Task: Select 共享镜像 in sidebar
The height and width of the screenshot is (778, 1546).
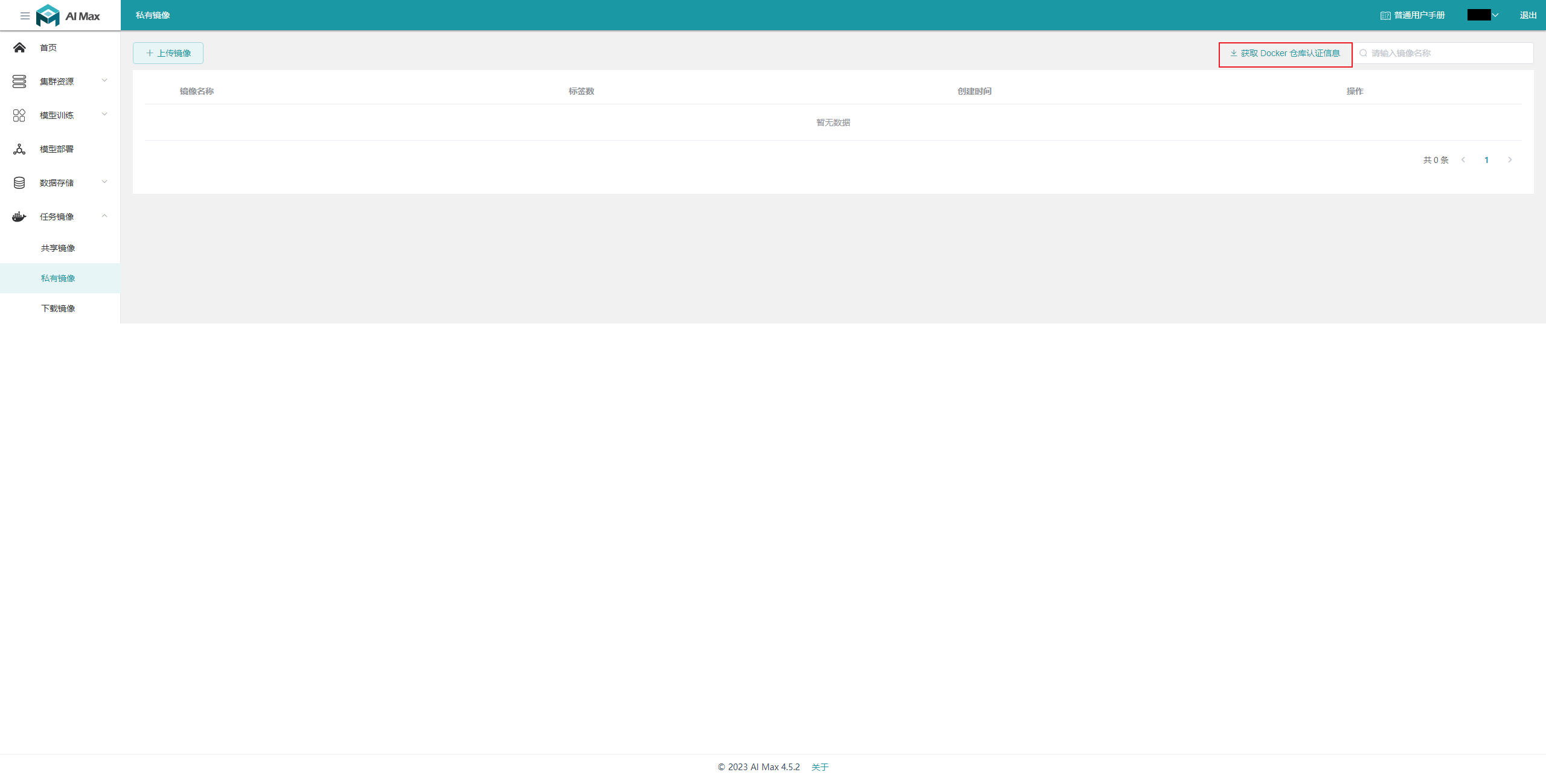Action: click(58, 248)
